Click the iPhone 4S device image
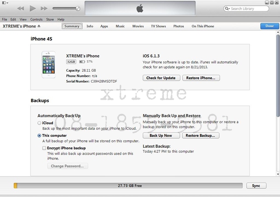 click(x=49, y=65)
